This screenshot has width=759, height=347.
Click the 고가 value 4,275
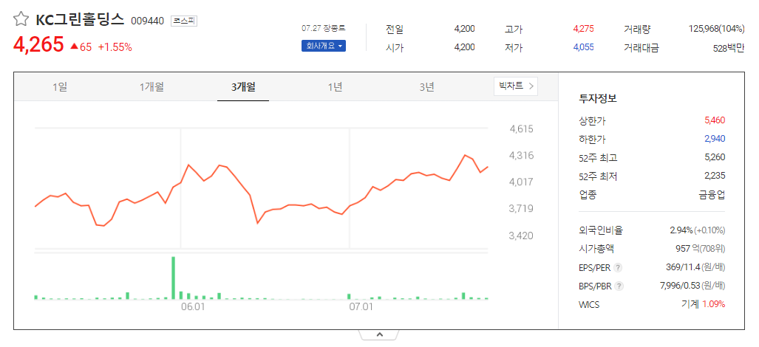pyautogui.click(x=583, y=29)
